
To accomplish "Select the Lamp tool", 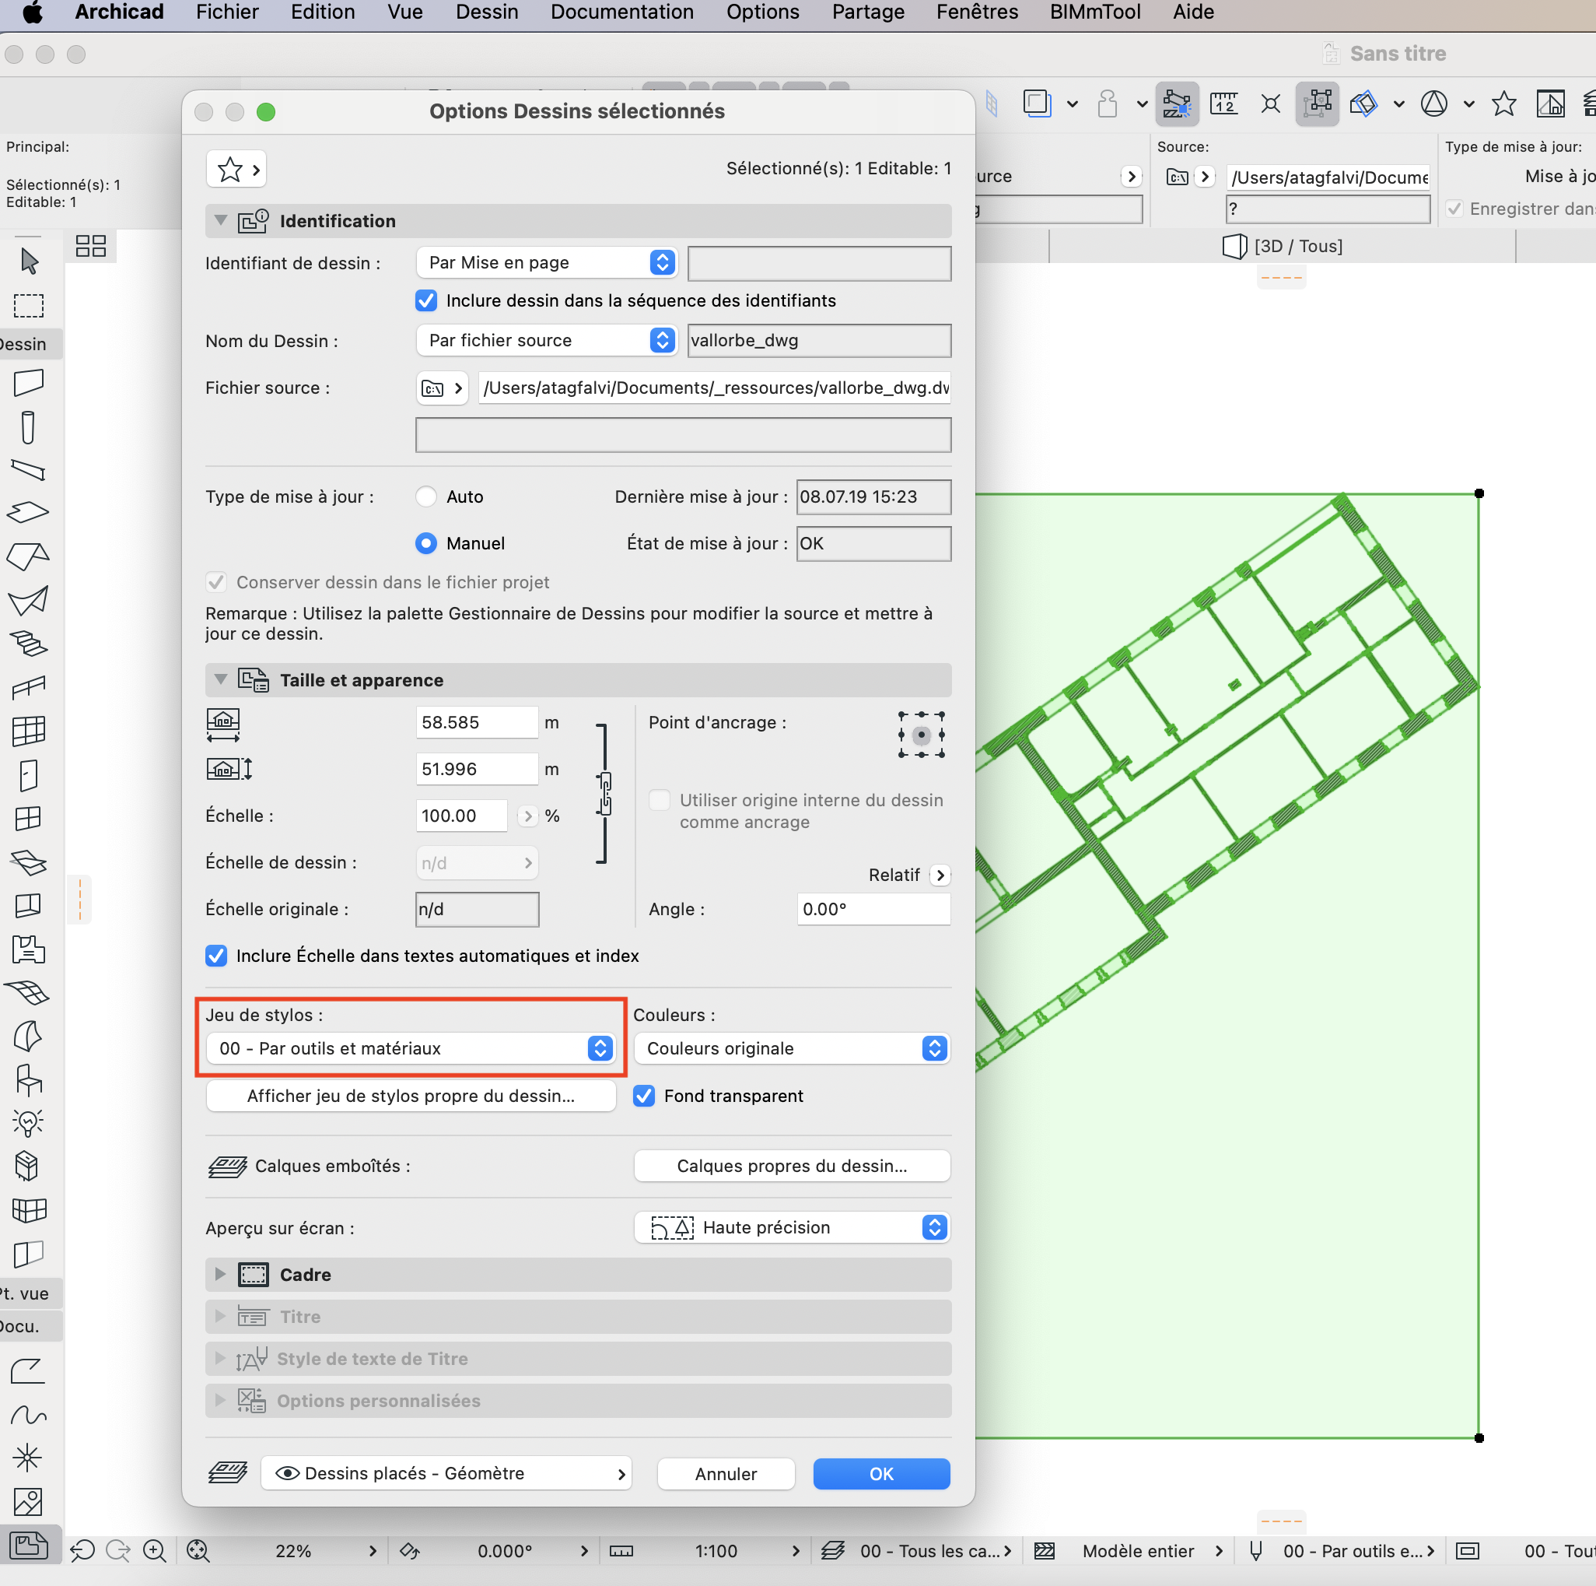I will 29,1123.
